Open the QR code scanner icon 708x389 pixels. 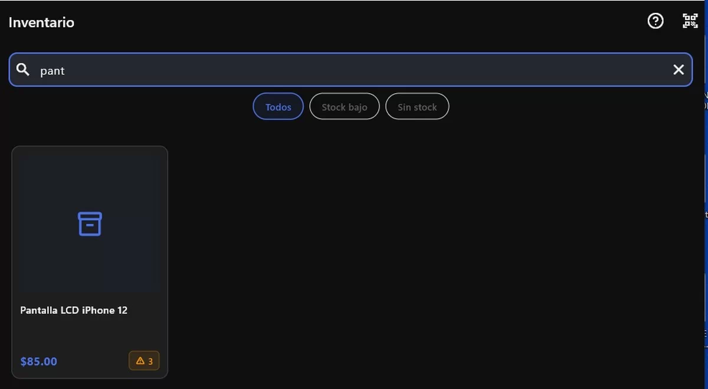pyautogui.click(x=690, y=21)
